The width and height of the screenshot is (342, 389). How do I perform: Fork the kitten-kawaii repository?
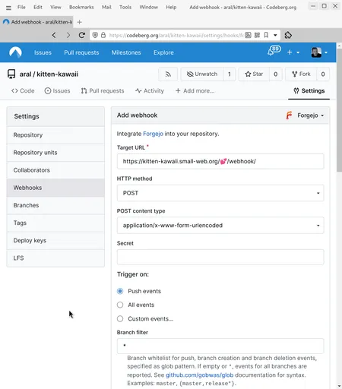click(301, 74)
